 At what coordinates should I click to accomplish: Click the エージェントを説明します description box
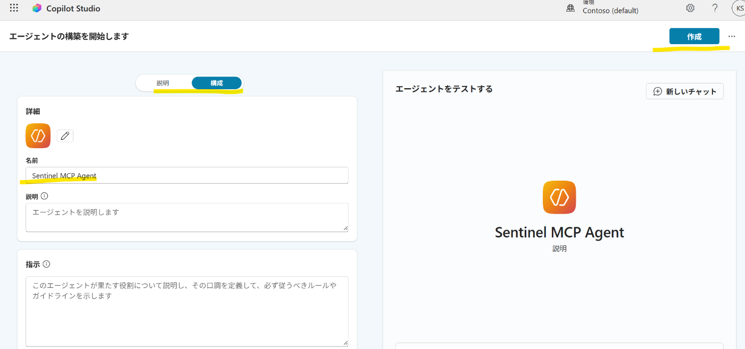tap(187, 217)
